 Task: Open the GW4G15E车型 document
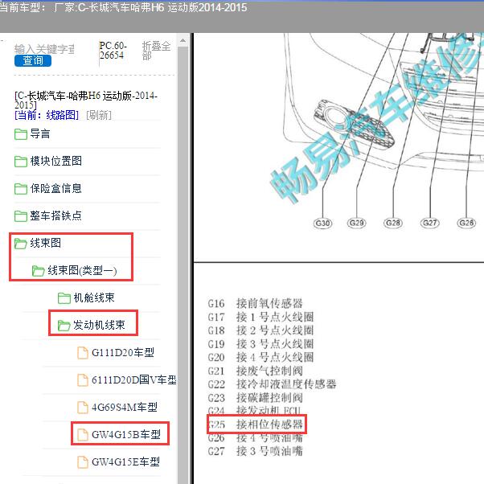125,461
